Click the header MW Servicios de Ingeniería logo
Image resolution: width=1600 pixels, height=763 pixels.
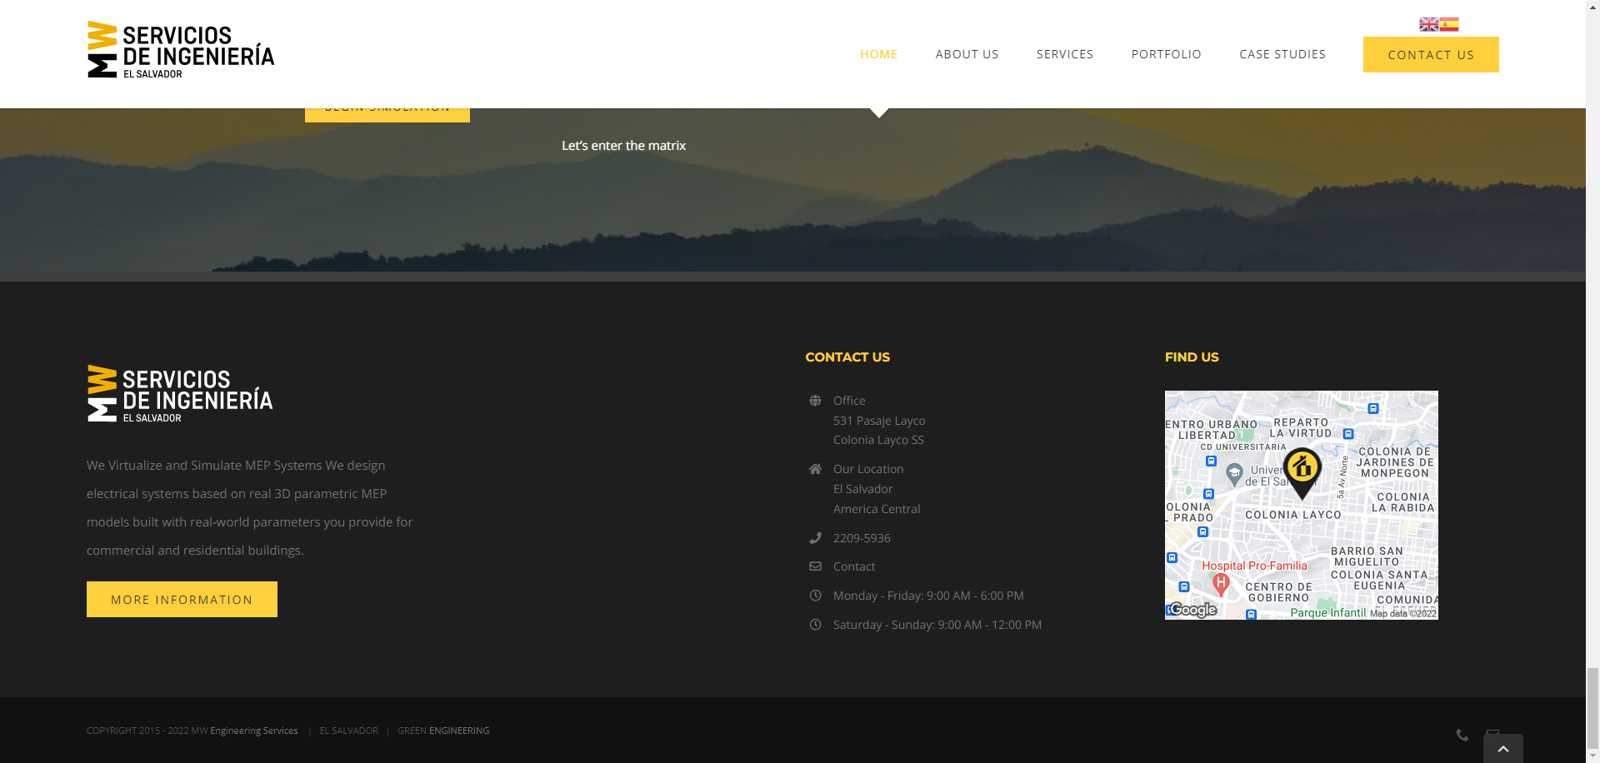coord(181,50)
